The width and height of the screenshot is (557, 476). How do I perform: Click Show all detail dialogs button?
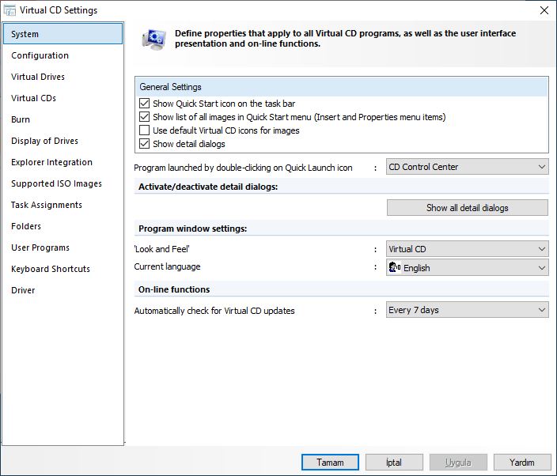click(x=467, y=208)
